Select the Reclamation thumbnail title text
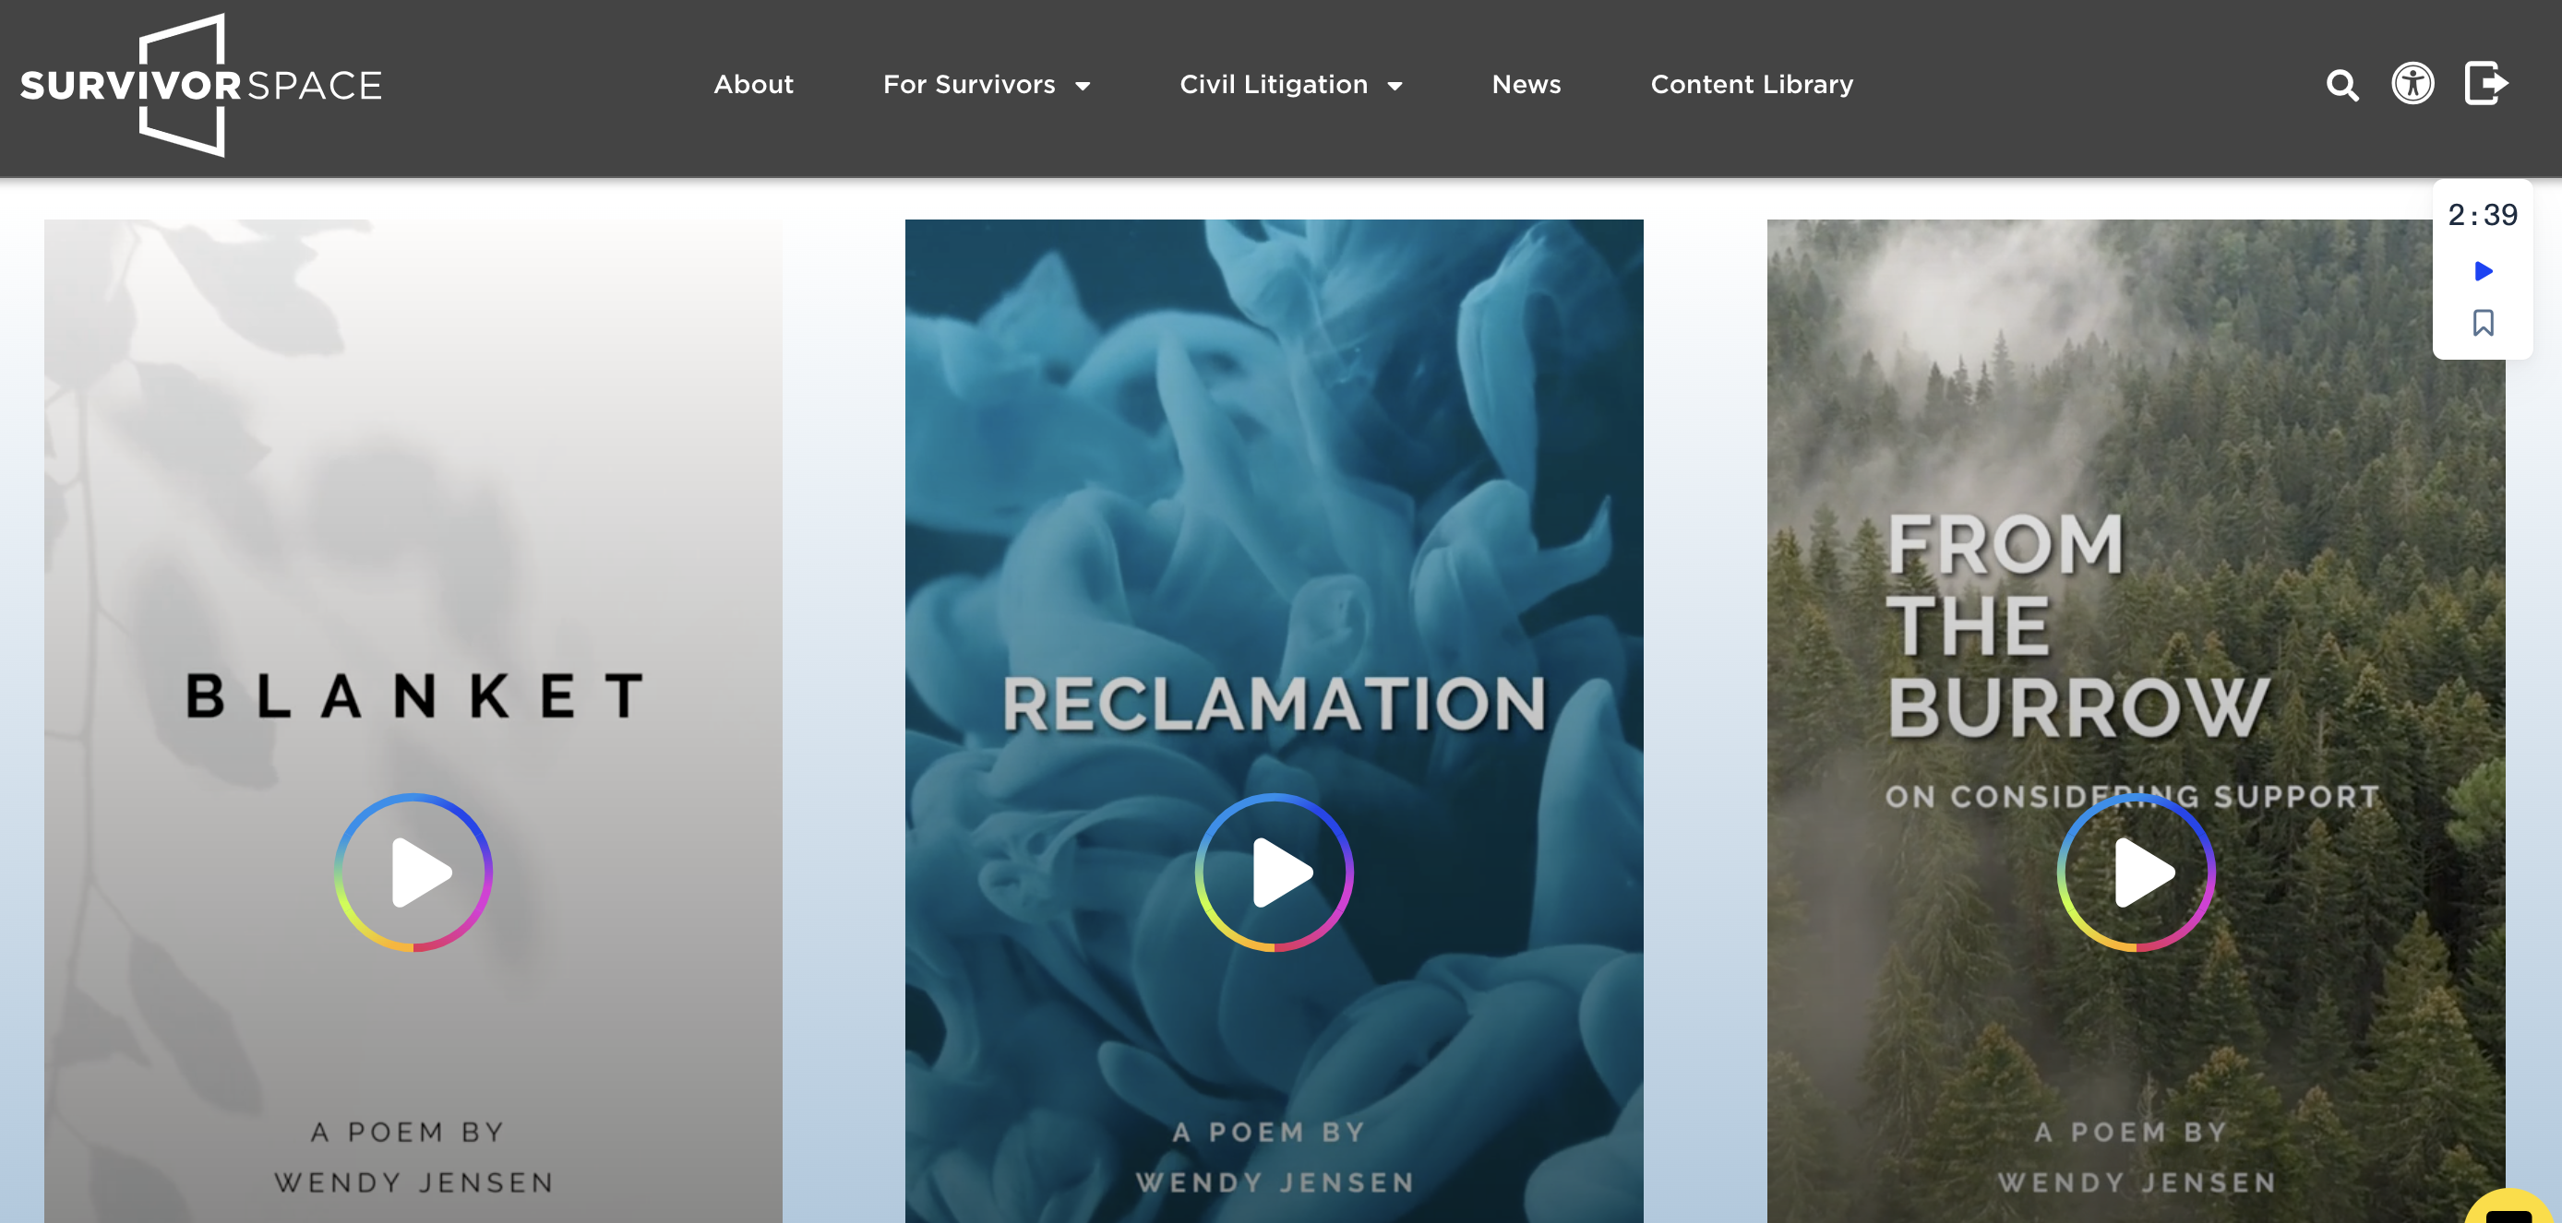This screenshot has height=1223, width=2562. 1274,704
